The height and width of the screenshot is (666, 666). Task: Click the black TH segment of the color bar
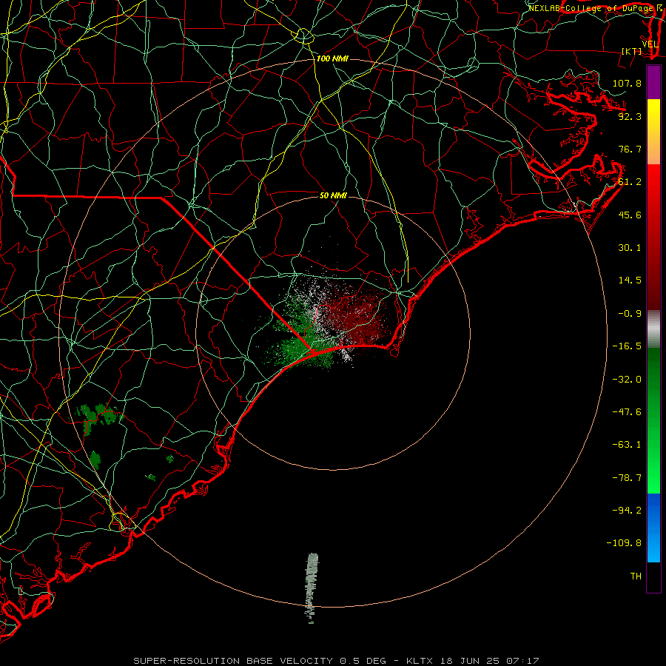[653, 577]
